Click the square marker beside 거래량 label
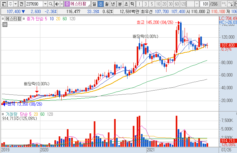237x153 pixels. click(x=3, y=114)
